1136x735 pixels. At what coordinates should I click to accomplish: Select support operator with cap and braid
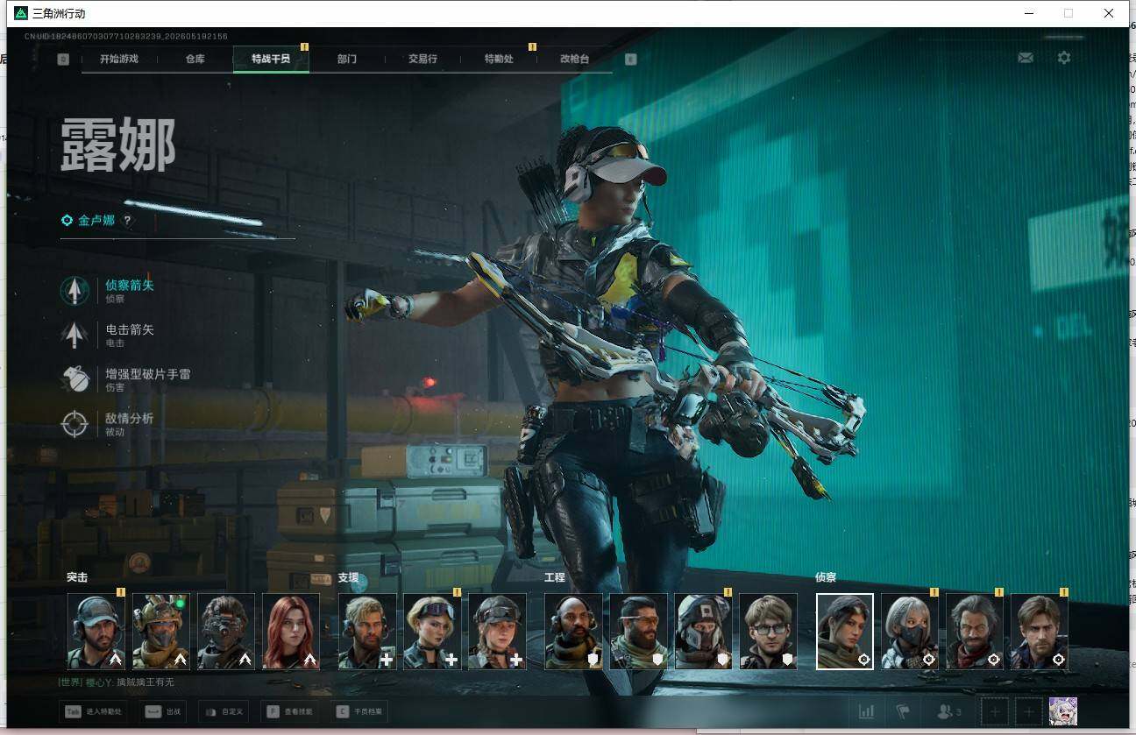tap(497, 632)
